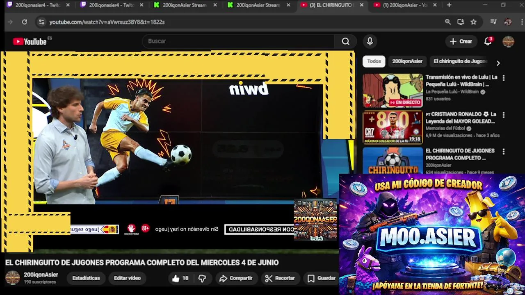The image size is (525, 295).
Task: Click the Guardar button
Action: click(x=322, y=278)
